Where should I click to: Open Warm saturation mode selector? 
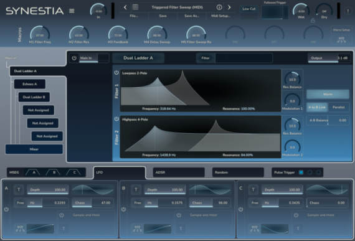click(x=328, y=94)
